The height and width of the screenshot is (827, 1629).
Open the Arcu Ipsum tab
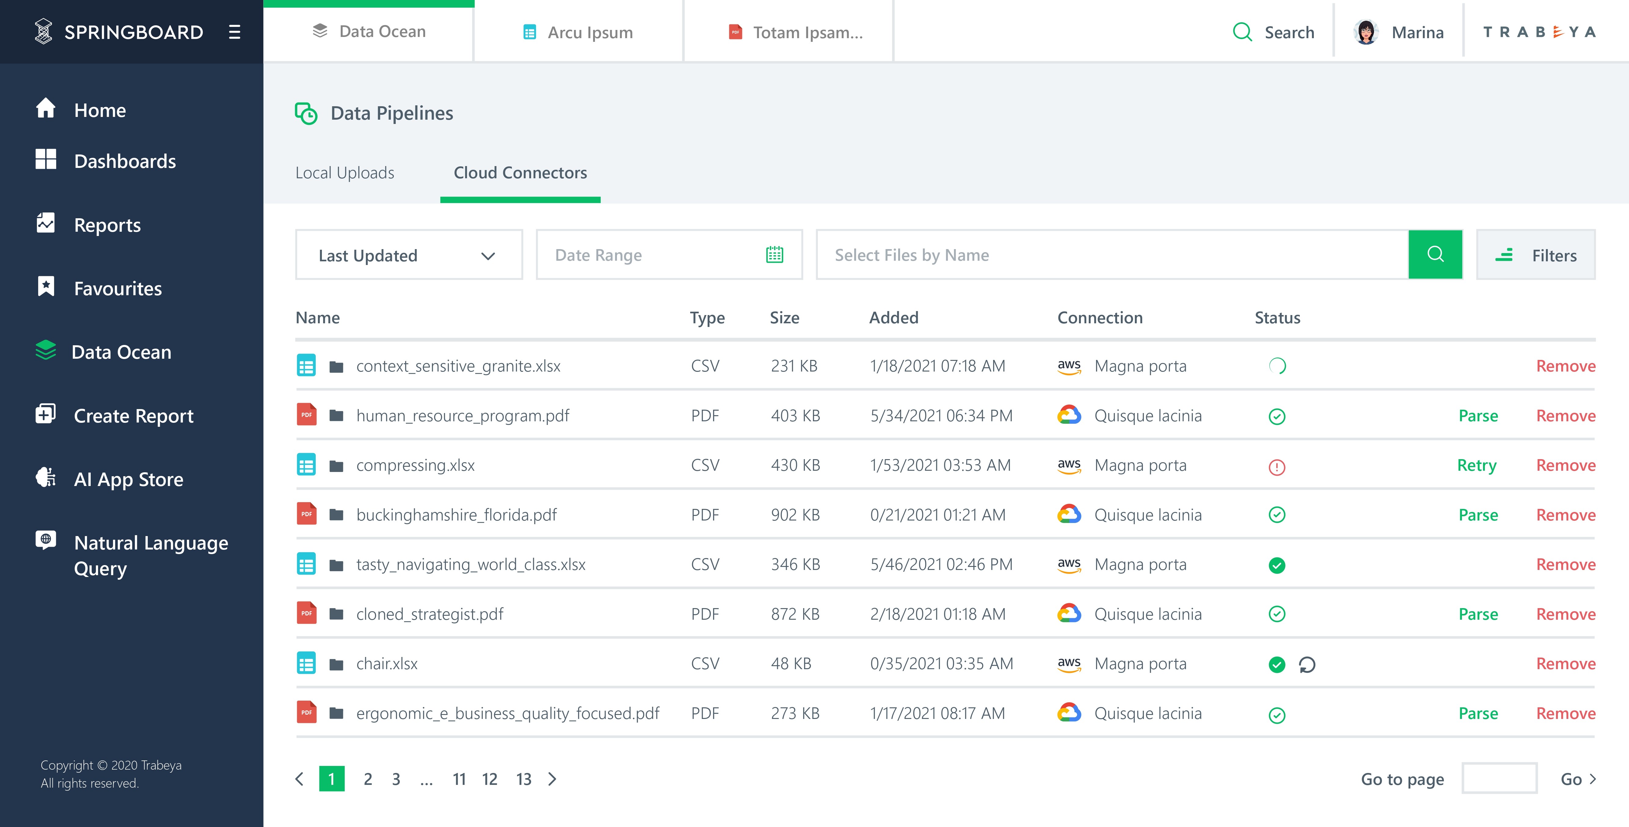click(x=579, y=32)
